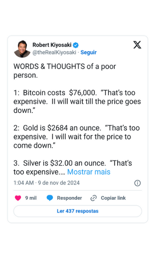Image resolution: width=155 pixels, height=273 pixels.
Task: Select the Responder label
Action: tap(70, 198)
